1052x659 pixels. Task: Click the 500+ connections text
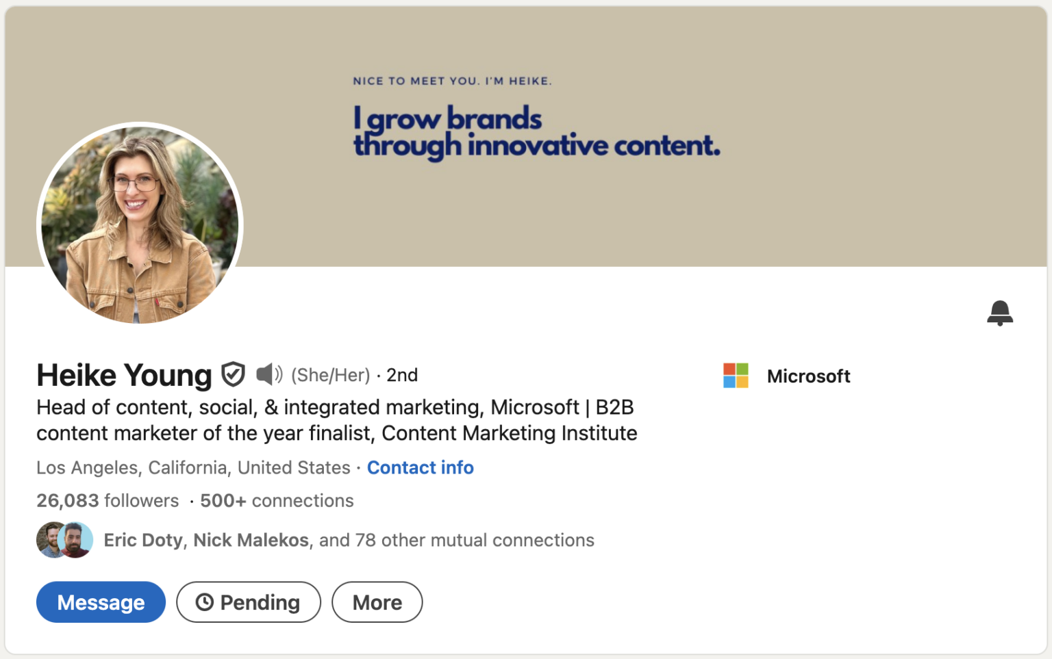click(277, 501)
